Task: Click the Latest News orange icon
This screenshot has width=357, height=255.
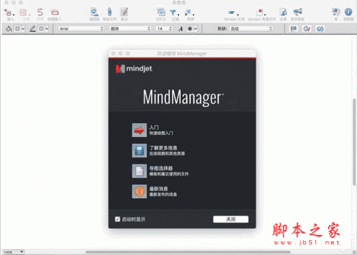Action: point(139,191)
